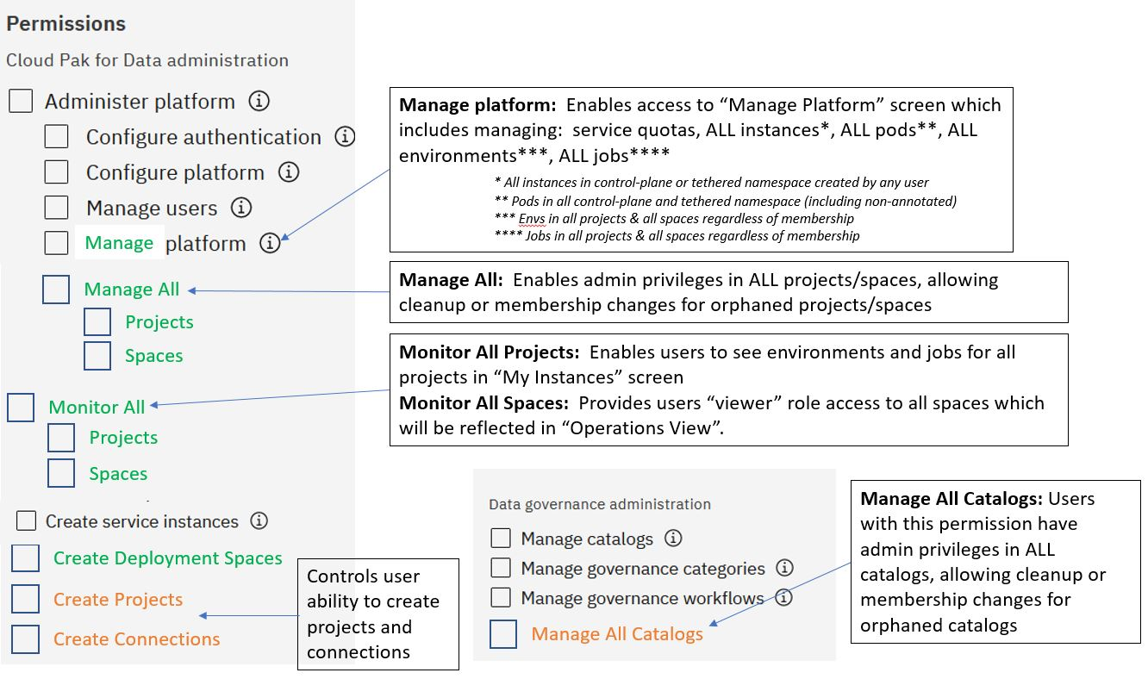Enable the Manage All Catalogs checkbox

(503, 634)
